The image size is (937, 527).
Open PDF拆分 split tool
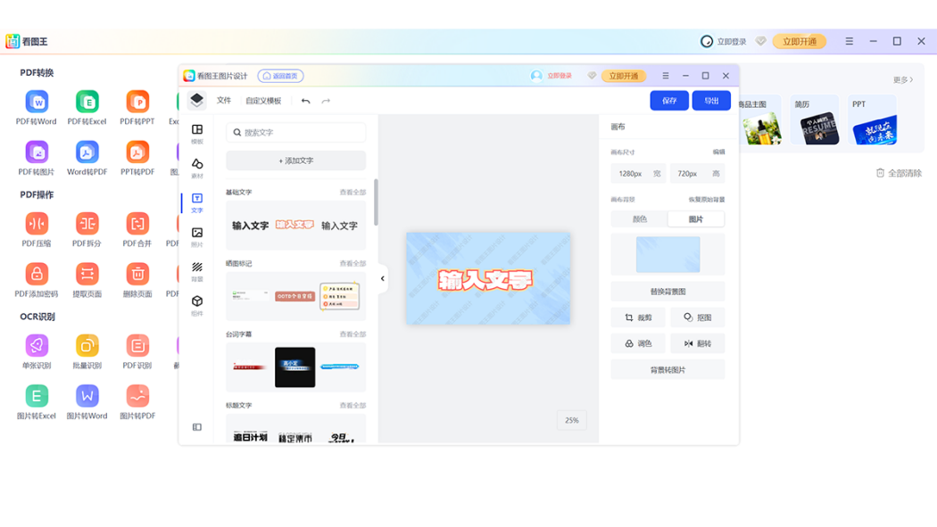[x=87, y=230]
